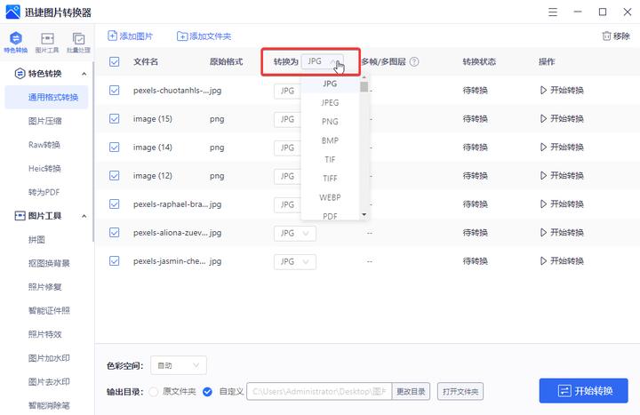
Task: Start converting image (12)
Action: 562,176
